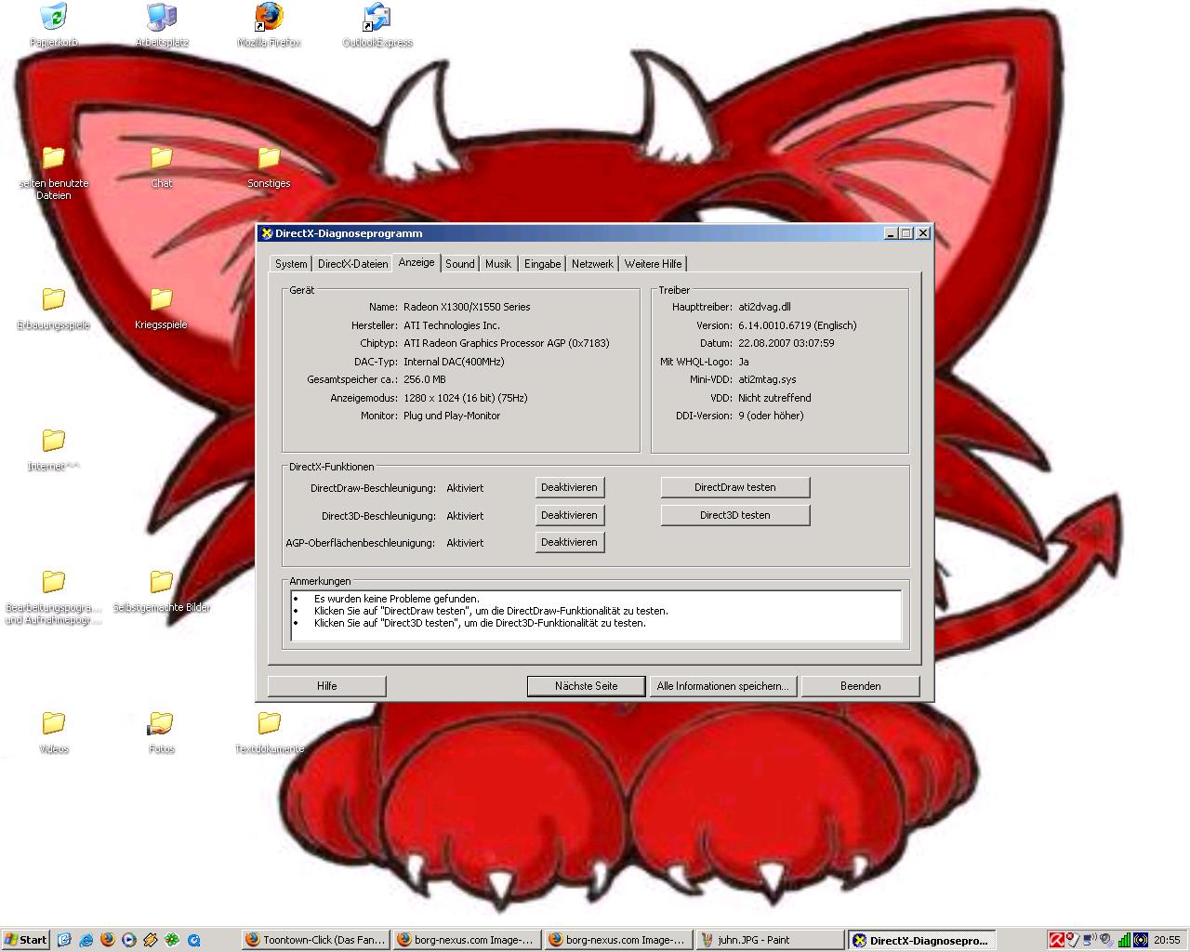The width and height of the screenshot is (1190, 952).
Task: Click the red antivirus tray icon
Action: [1057, 940]
